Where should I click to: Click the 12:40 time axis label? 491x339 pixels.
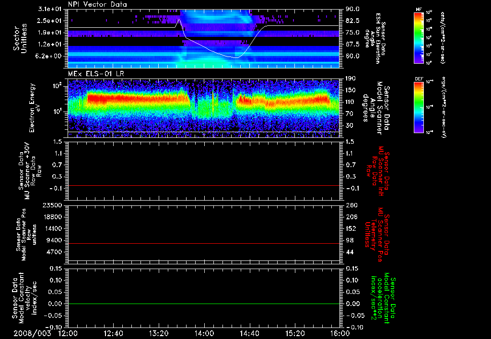tap(113, 333)
